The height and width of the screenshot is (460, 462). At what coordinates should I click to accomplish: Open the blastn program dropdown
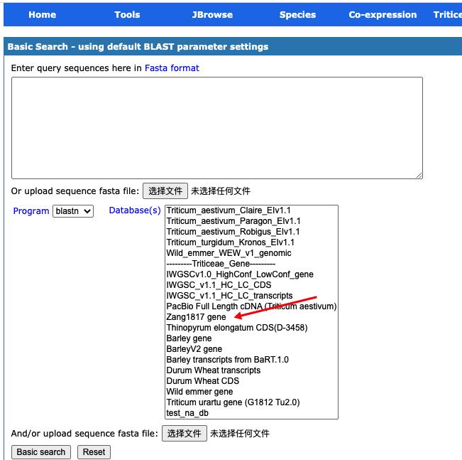coord(73,211)
